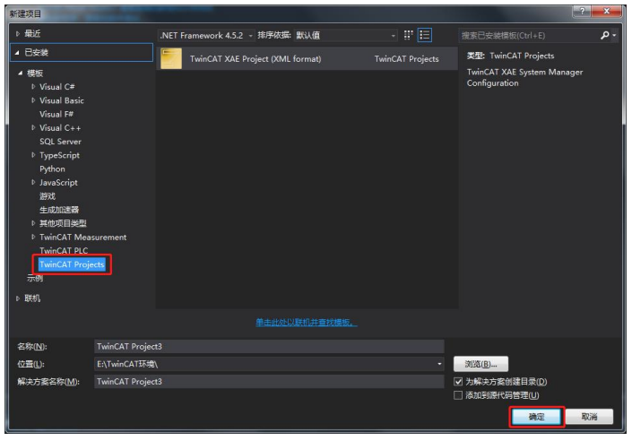This screenshot has width=632, height=441.
Task: Open the 单击此处以联机并查找模板 link
Action: [x=307, y=322]
